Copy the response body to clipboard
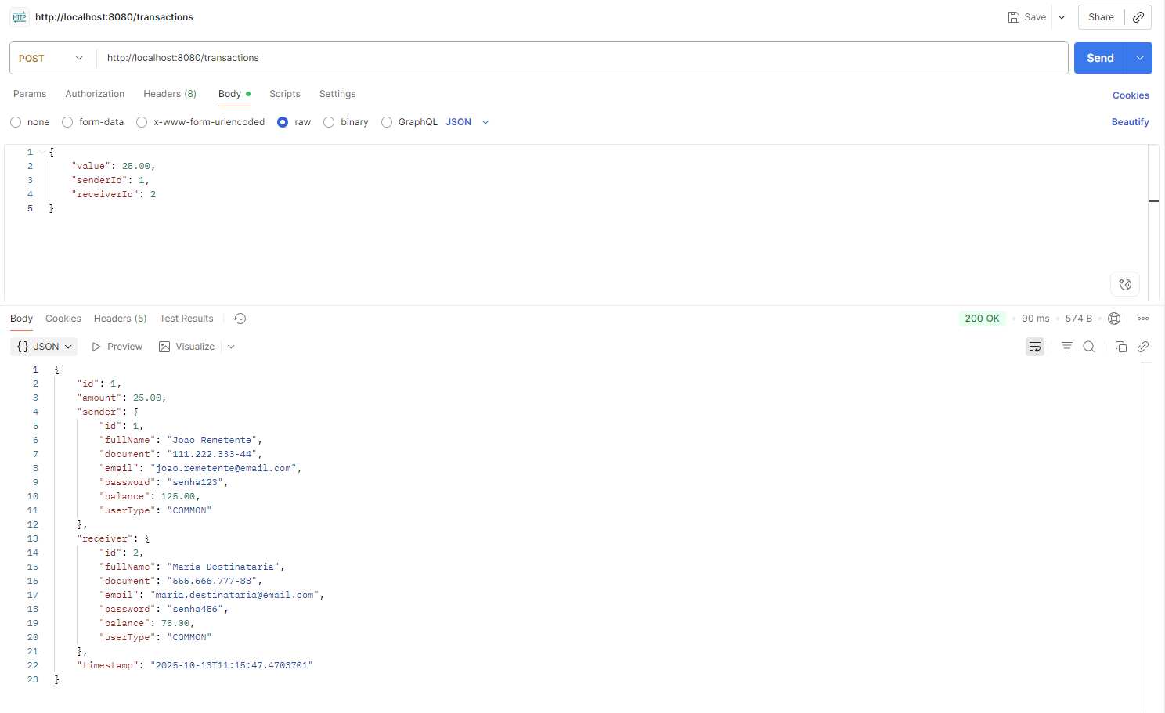Viewport: 1165px width, 713px height. 1120,347
